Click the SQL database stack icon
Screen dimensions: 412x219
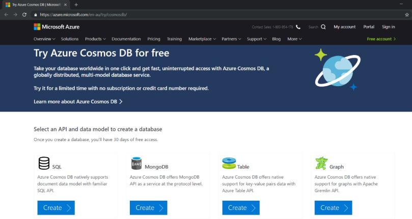(44, 163)
